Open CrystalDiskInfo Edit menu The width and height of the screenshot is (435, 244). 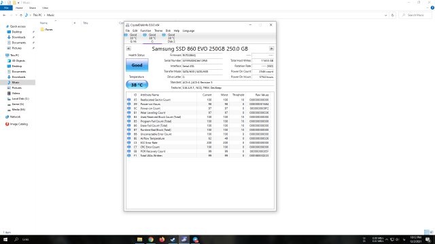135,30
